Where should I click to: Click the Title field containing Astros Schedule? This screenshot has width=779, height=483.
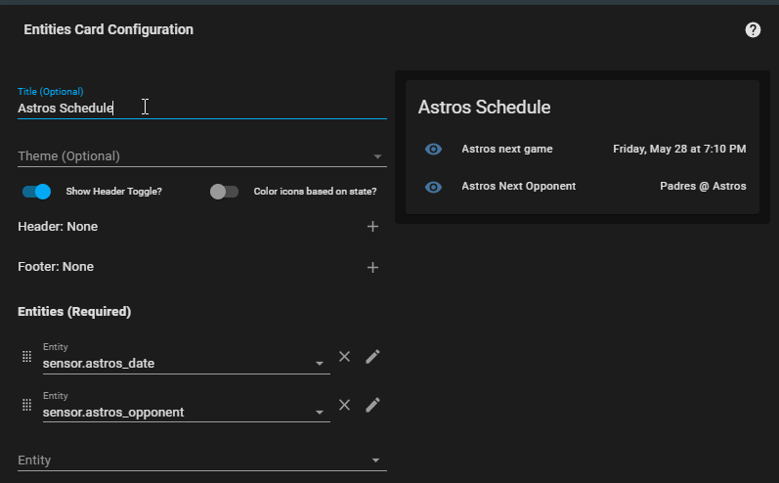[202, 108]
